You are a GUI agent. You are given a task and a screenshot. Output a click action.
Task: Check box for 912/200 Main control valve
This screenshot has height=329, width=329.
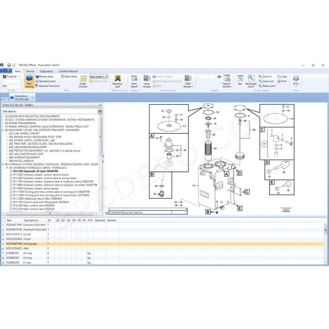tap(11, 205)
